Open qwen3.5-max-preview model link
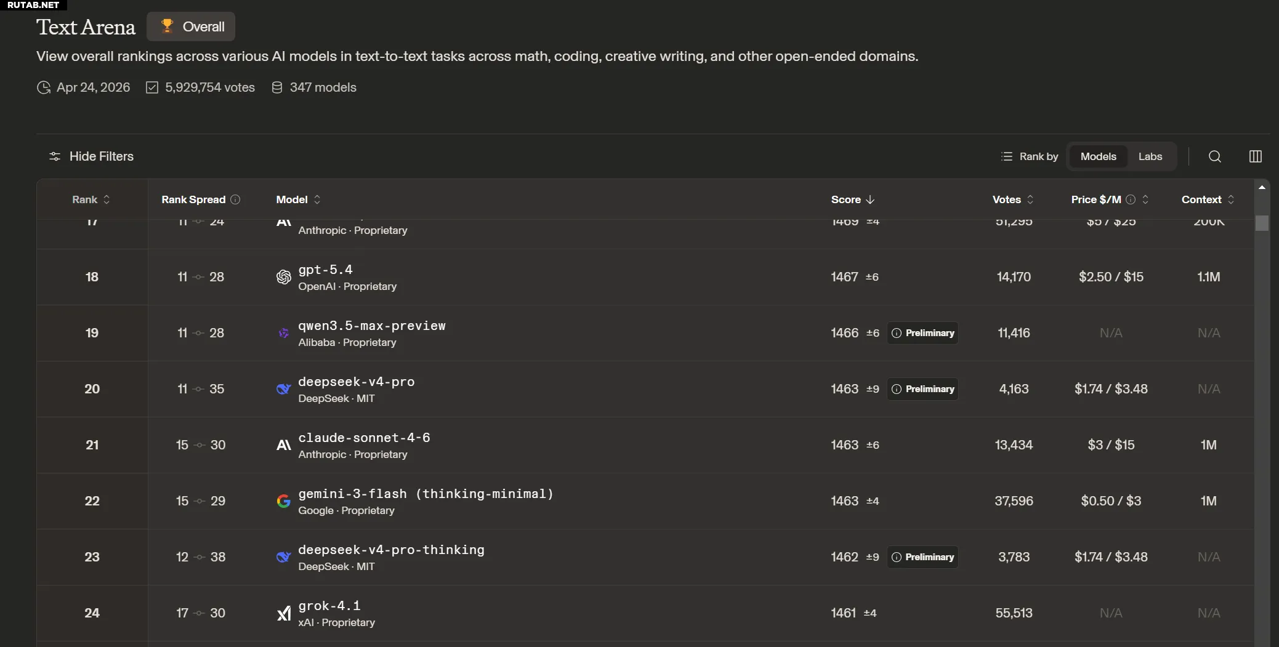This screenshot has width=1279, height=647. click(x=371, y=326)
